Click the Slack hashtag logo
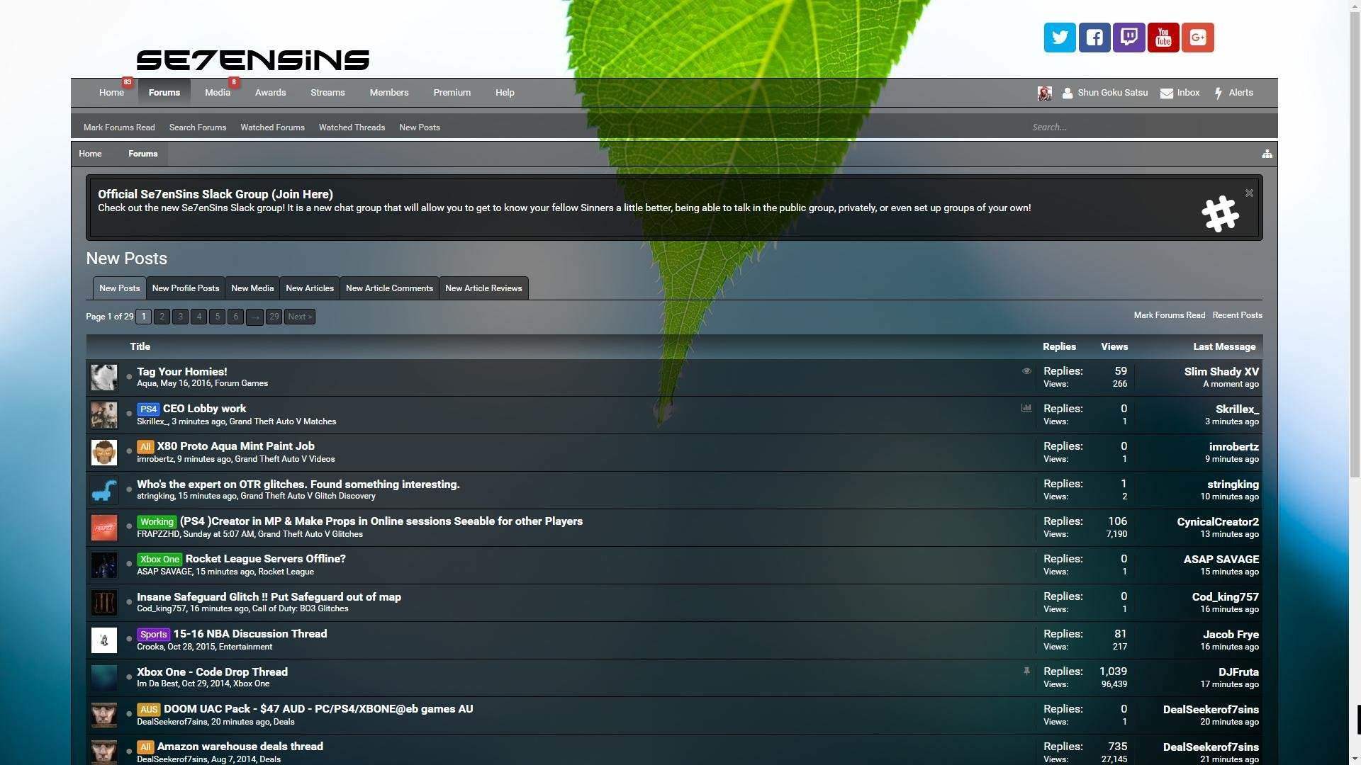Image resolution: width=1361 pixels, height=765 pixels. [1221, 214]
